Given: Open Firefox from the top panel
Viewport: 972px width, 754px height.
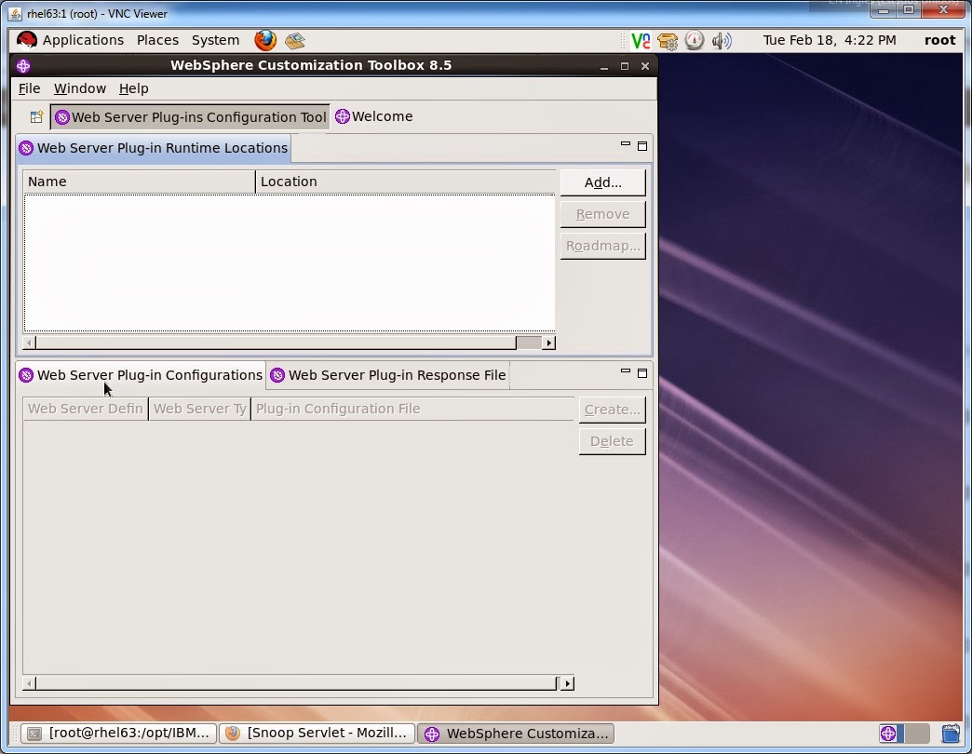Looking at the screenshot, I should (264, 40).
